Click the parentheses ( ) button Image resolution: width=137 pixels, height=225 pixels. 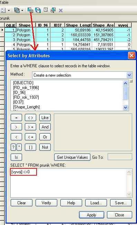click(x=30, y=147)
